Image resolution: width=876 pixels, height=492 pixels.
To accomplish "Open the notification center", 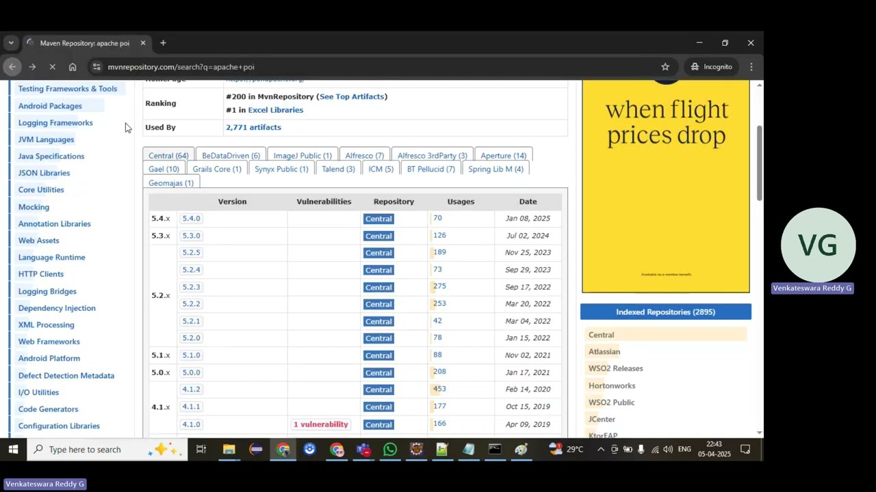I will click(x=745, y=450).
